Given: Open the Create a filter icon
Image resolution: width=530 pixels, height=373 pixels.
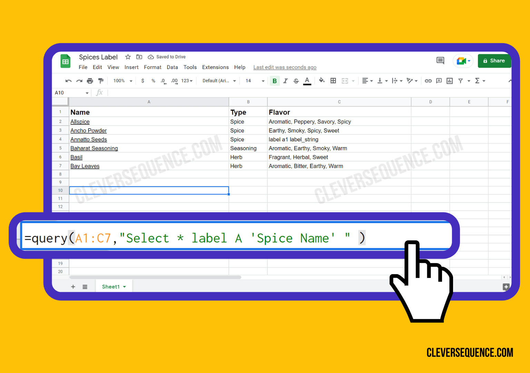Looking at the screenshot, I should coord(461,81).
